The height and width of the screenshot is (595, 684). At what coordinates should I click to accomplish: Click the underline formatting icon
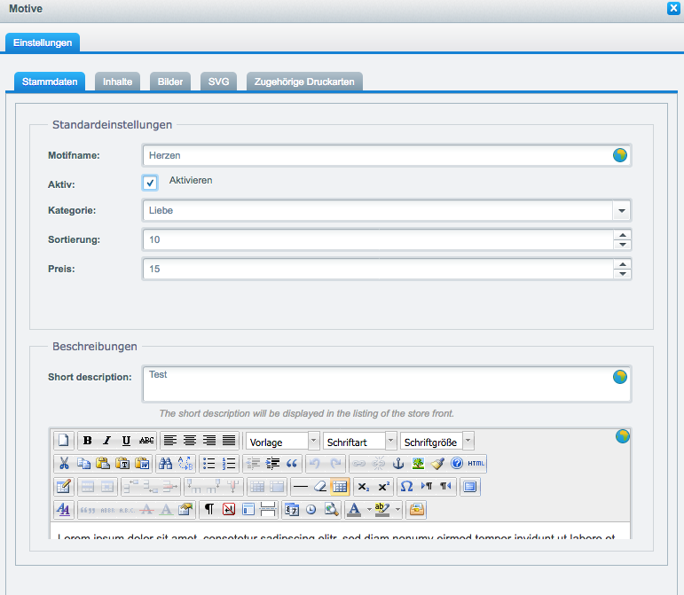tap(127, 441)
